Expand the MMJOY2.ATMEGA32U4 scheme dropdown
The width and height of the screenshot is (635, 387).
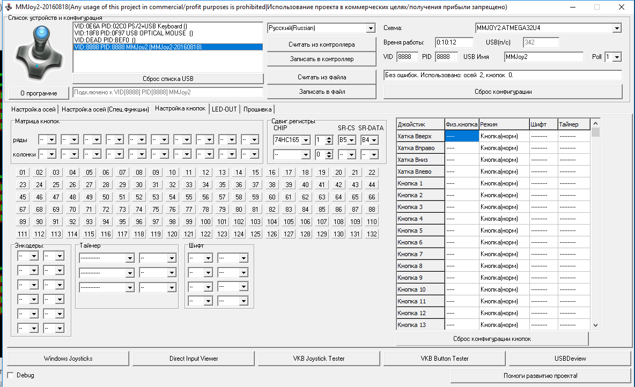click(x=617, y=28)
